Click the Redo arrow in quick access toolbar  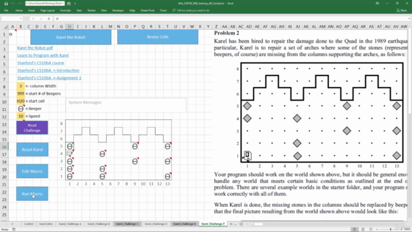click(x=19, y=3)
